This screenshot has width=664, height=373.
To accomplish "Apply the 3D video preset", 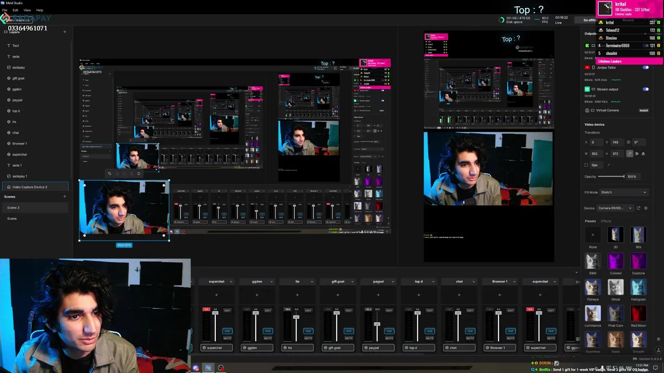I will [x=616, y=235].
